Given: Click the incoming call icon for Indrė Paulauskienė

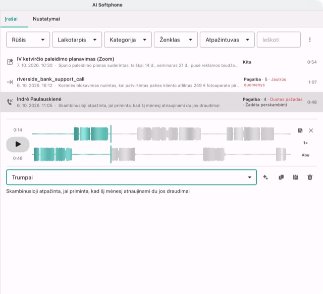Looking at the screenshot, I should click(10, 102).
